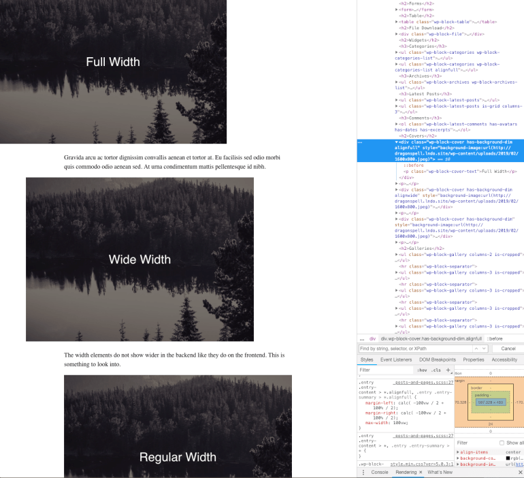Expand the gallery columns-2 ul node
The height and width of the screenshot is (478, 524).
click(396, 255)
